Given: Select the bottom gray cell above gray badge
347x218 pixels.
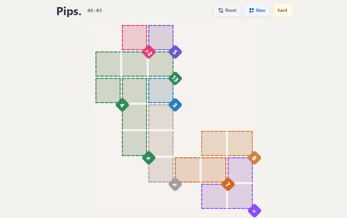Looking at the screenshot, I should [x=161, y=170].
